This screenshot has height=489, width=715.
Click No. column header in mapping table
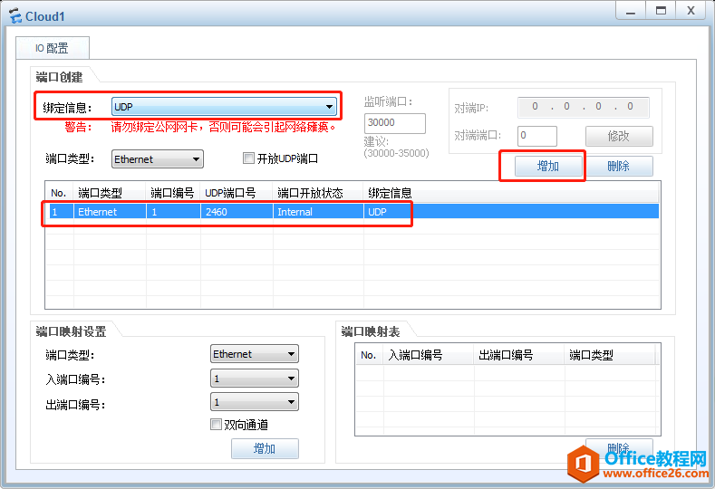[369, 355]
